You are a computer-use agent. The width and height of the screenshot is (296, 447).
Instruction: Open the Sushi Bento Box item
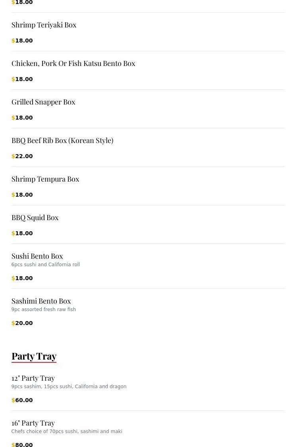[x=37, y=256]
